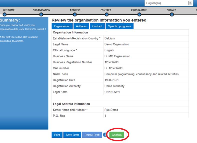Click Business Registration Number value 123456789

[x=111, y=62]
